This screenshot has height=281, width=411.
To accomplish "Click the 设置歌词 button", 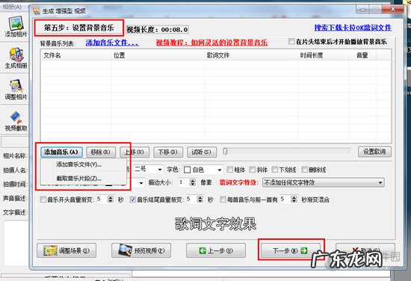I will tap(374, 152).
